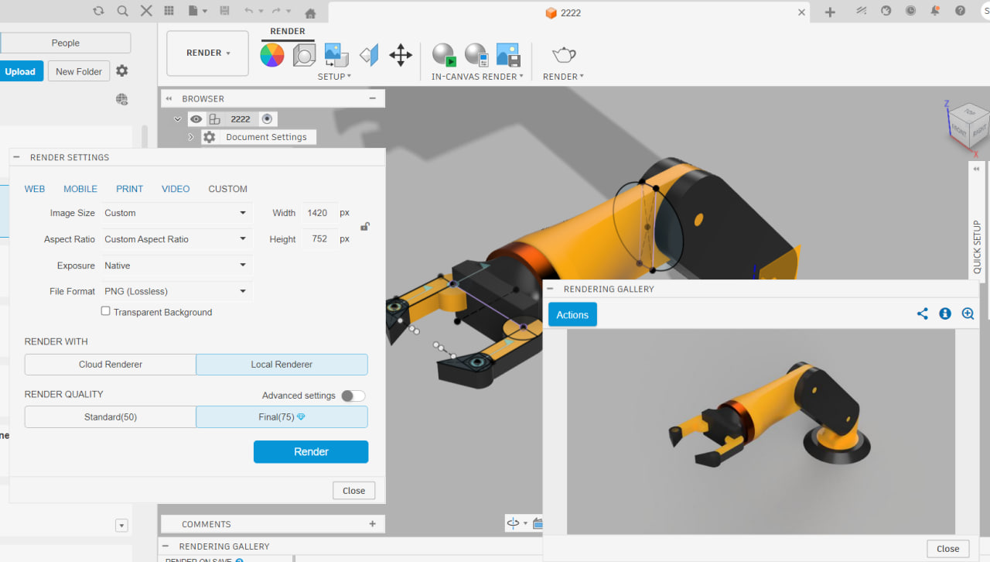Open the Help question mark menu

tap(960, 11)
